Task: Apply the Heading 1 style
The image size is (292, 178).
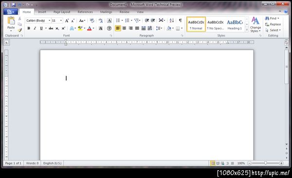Action: pos(235,24)
